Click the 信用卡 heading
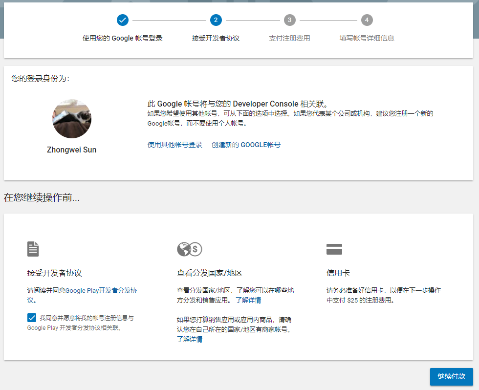 pos(338,273)
